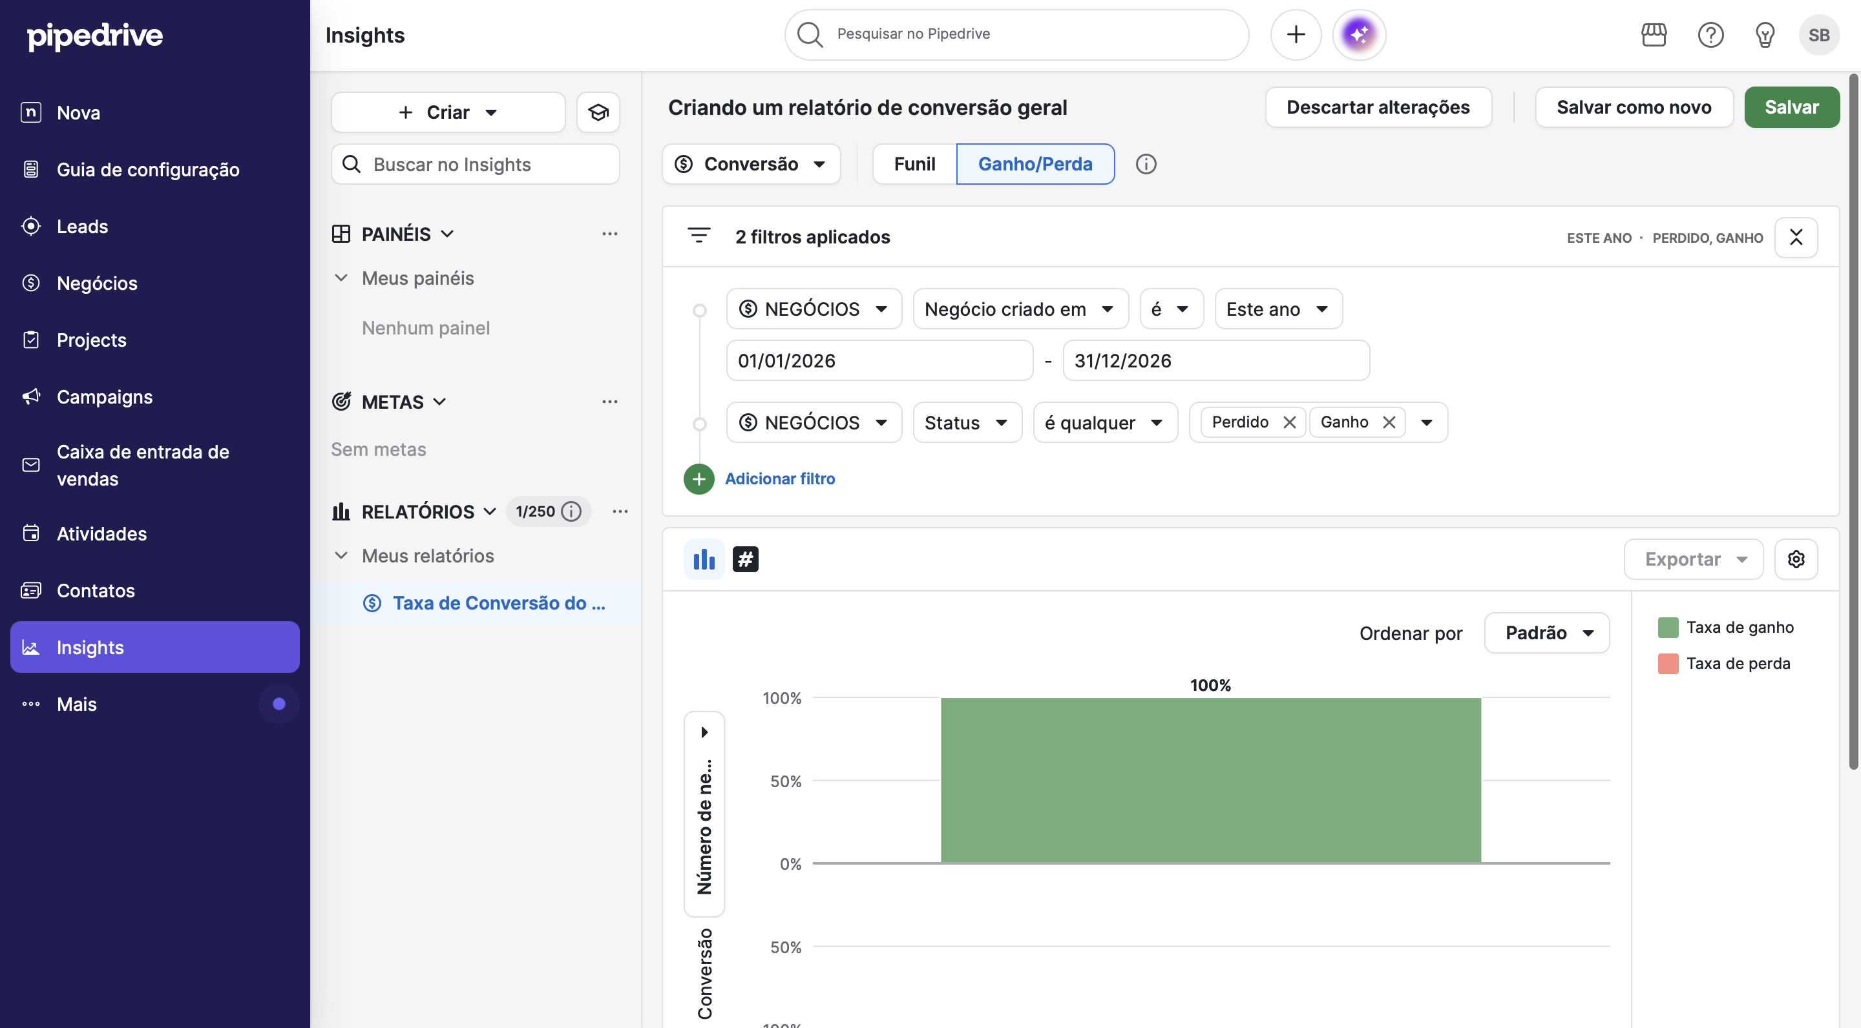Remove the Perdido status tag
The height and width of the screenshot is (1028, 1861).
(x=1289, y=422)
